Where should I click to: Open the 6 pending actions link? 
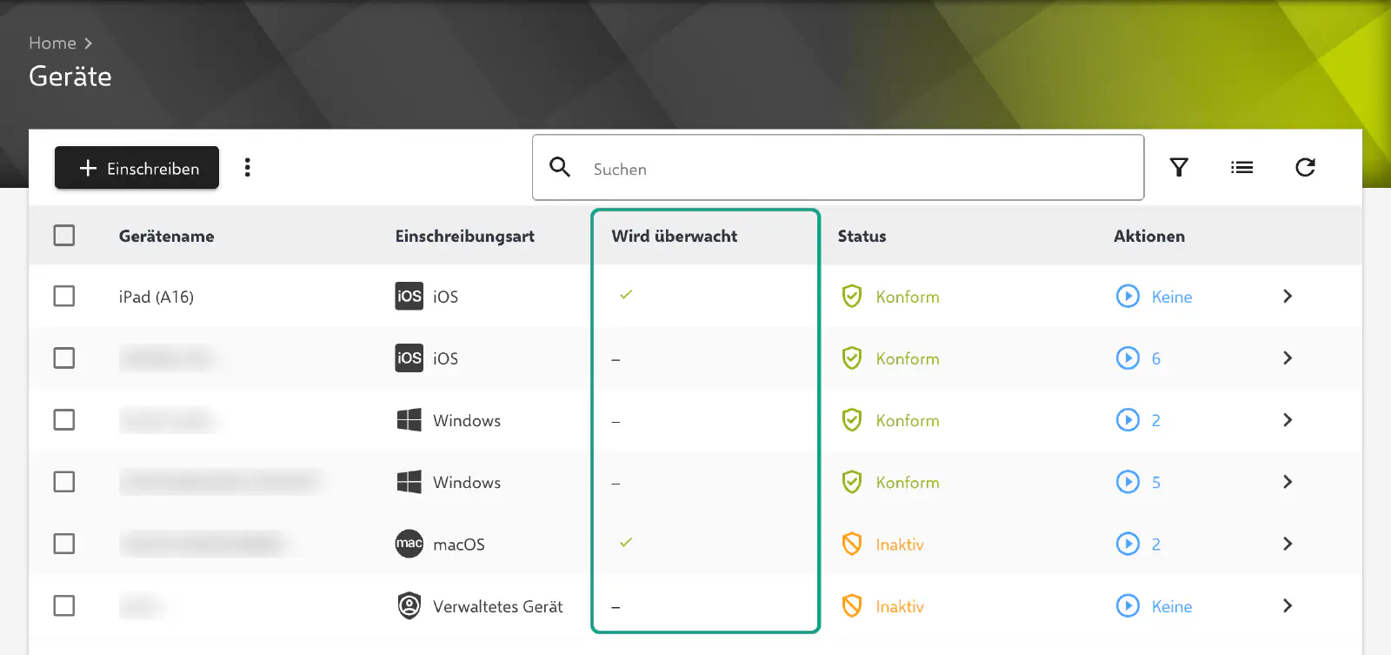click(x=1156, y=358)
